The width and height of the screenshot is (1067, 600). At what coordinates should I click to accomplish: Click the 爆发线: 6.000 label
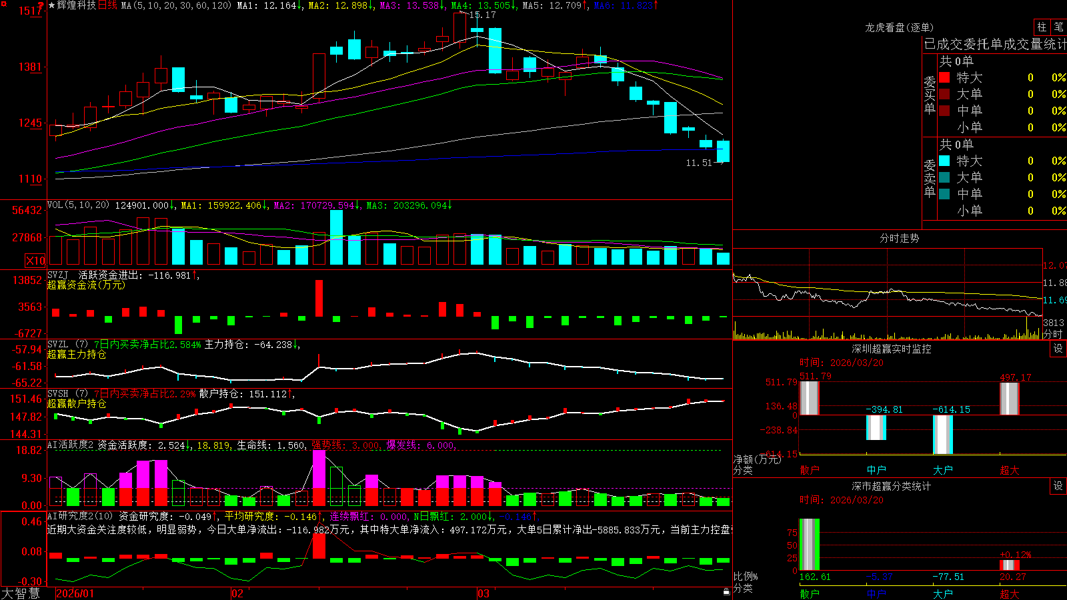(420, 445)
